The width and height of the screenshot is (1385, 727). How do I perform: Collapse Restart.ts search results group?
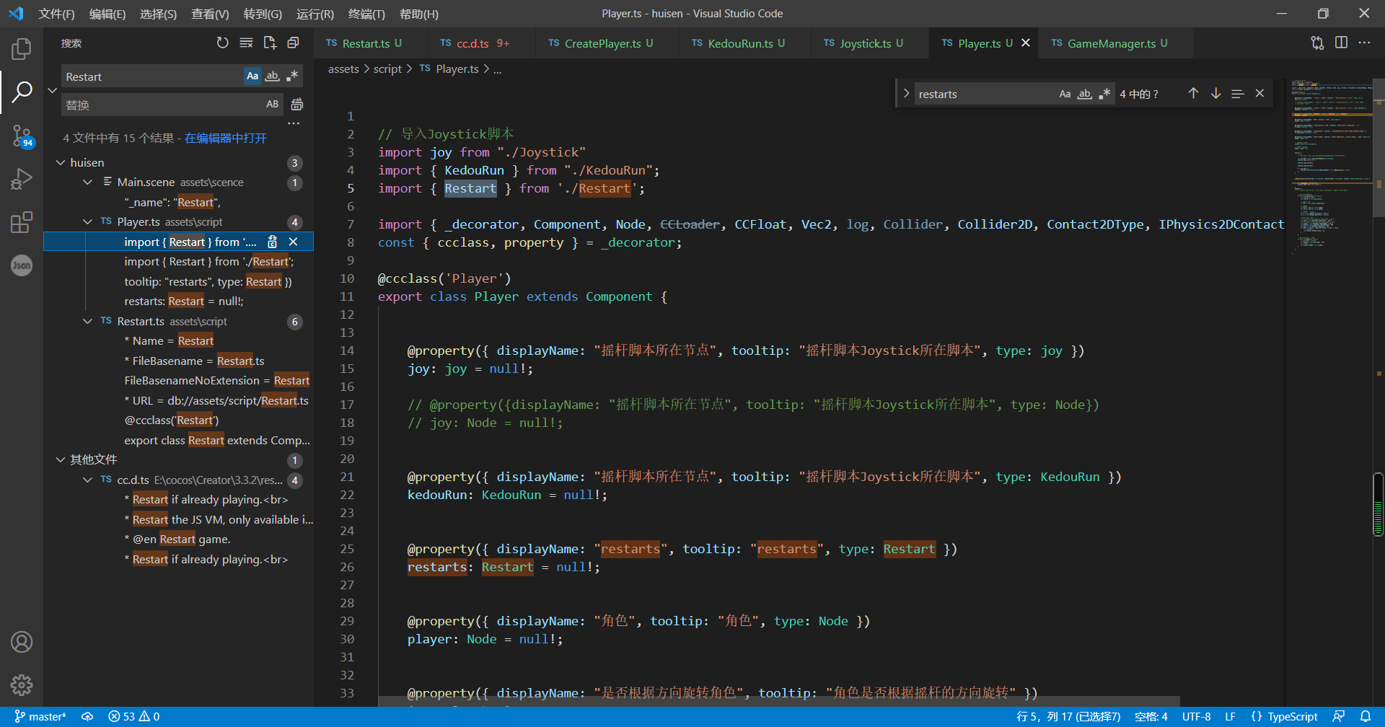87,322
